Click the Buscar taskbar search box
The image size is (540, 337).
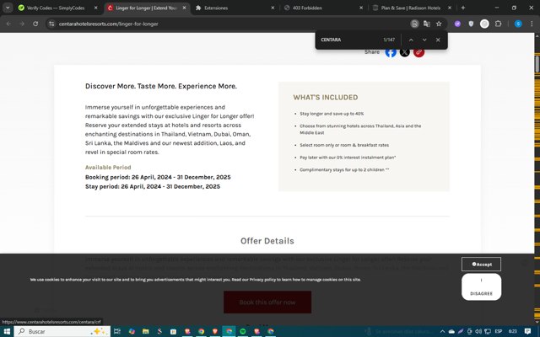click(62, 331)
